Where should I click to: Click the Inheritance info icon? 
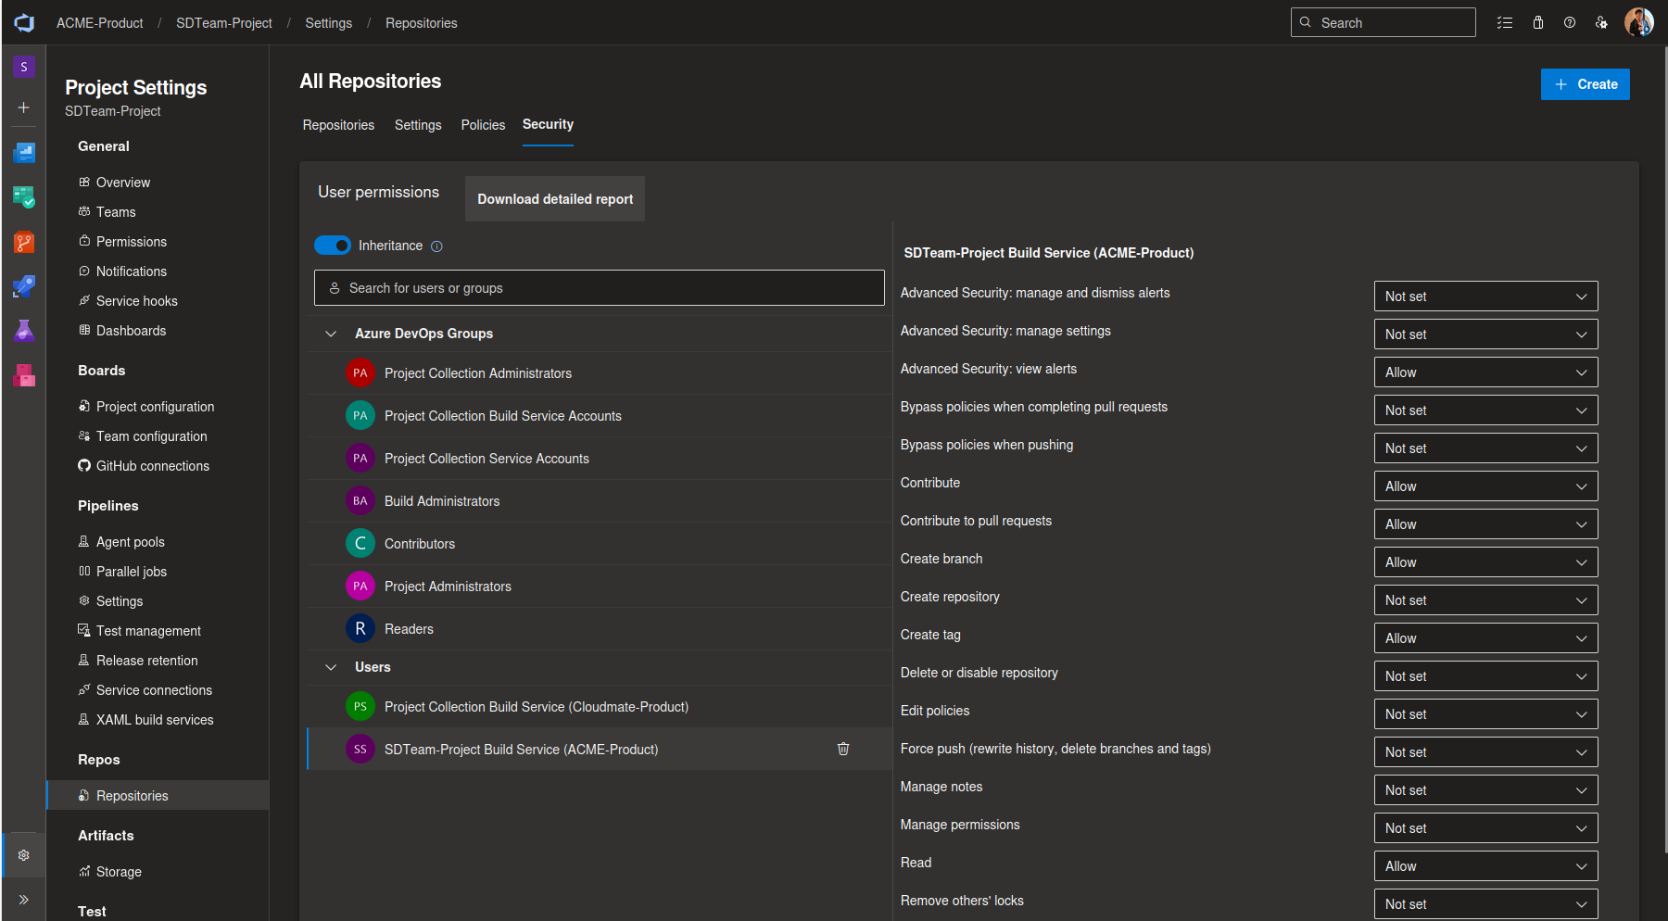coord(436,246)
